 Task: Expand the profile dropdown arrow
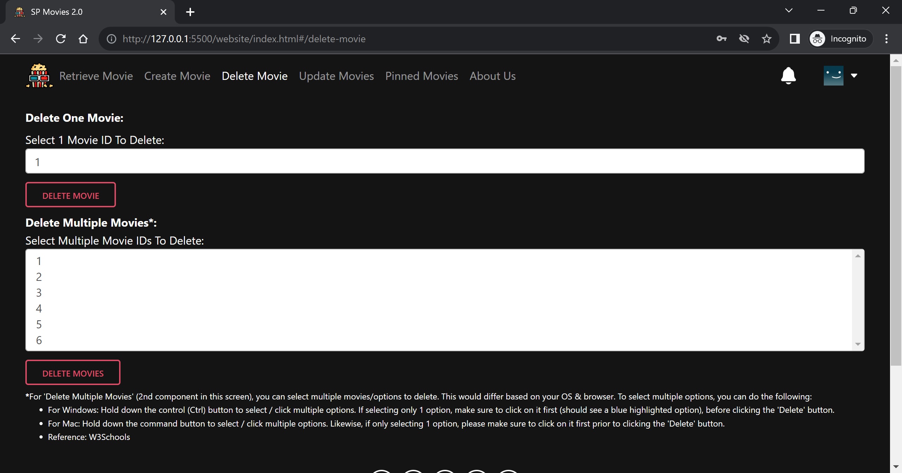click(854, 76)
